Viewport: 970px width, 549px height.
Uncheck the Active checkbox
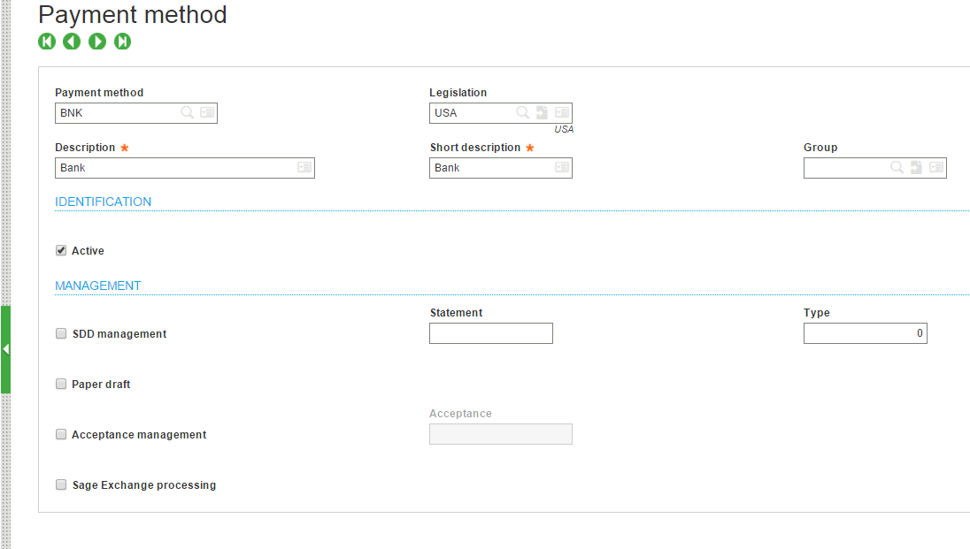pyautogui.click(x=61, y=250)
